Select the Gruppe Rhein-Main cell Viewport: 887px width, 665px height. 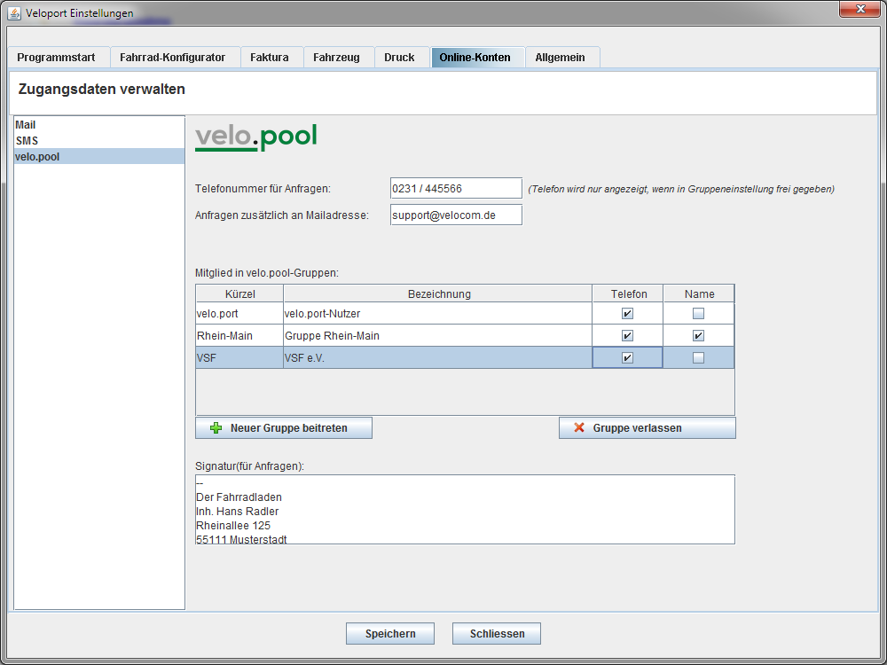click(x=438, y=336)
